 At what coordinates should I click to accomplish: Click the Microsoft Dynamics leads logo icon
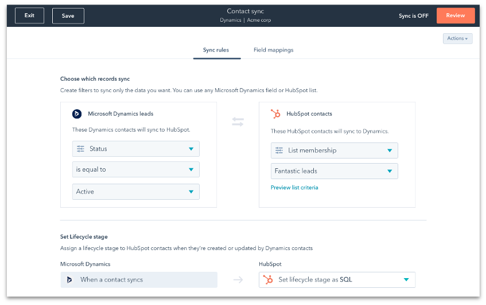click(77, 114)
